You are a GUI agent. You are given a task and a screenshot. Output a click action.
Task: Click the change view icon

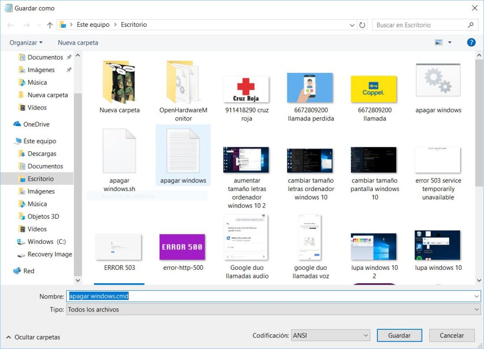click(x=438, y=43)
